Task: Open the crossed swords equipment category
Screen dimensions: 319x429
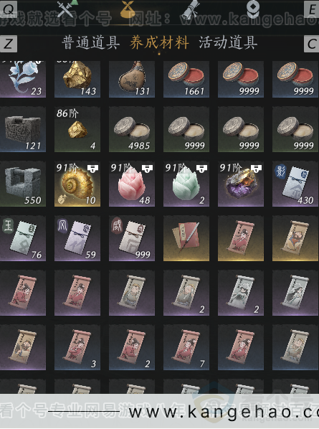Action: click(67, 9)
